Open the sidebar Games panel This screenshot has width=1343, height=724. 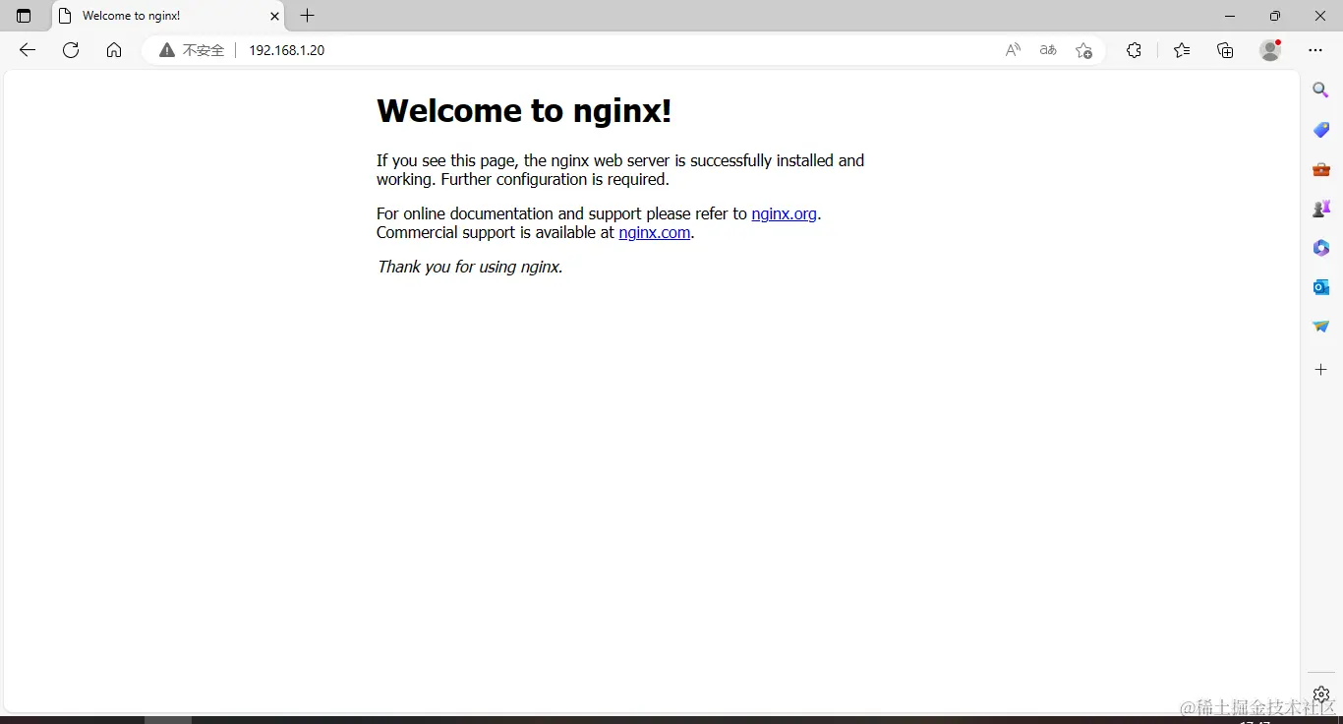tap(1321, 209)
